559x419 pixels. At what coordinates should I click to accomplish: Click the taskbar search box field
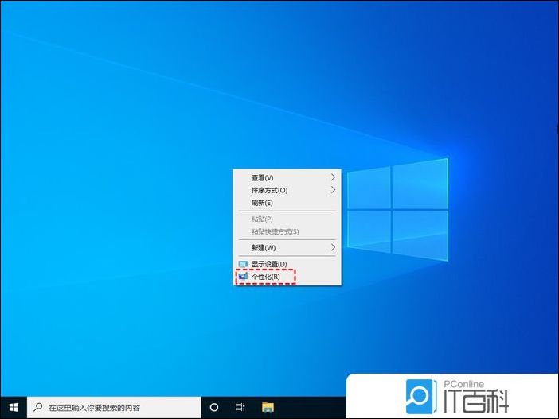pyautogui.click(x=114, y=407)
